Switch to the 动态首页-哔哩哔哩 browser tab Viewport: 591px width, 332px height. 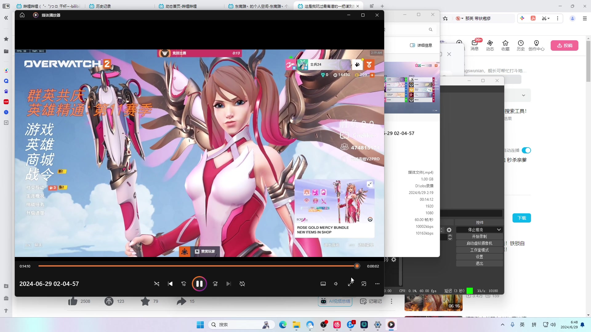[x=190, y=6]
